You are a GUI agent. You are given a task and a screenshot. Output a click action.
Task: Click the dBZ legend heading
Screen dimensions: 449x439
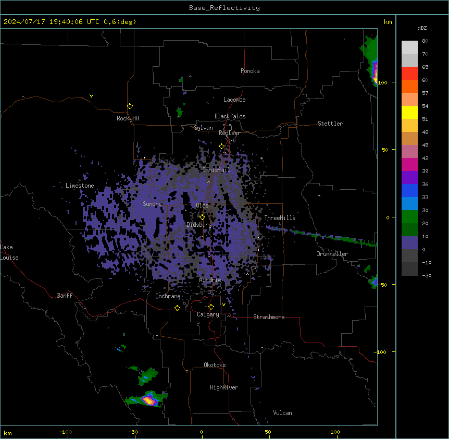pos(422,28)
